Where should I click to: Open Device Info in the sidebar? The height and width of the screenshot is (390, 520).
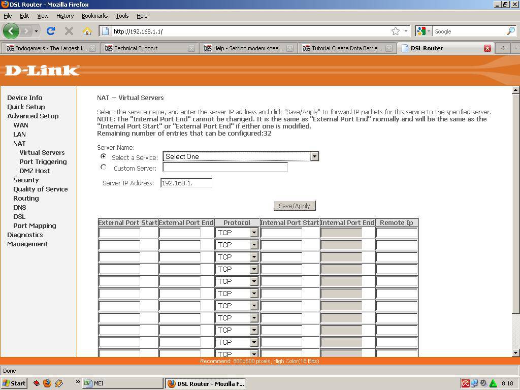[x=25, y=97]
